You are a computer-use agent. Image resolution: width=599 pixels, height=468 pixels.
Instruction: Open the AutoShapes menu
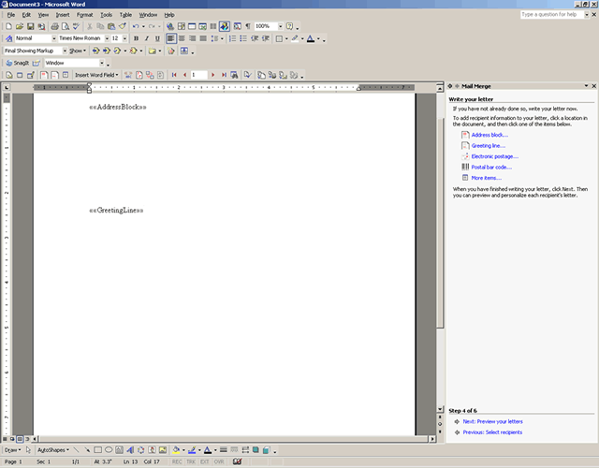53,450
